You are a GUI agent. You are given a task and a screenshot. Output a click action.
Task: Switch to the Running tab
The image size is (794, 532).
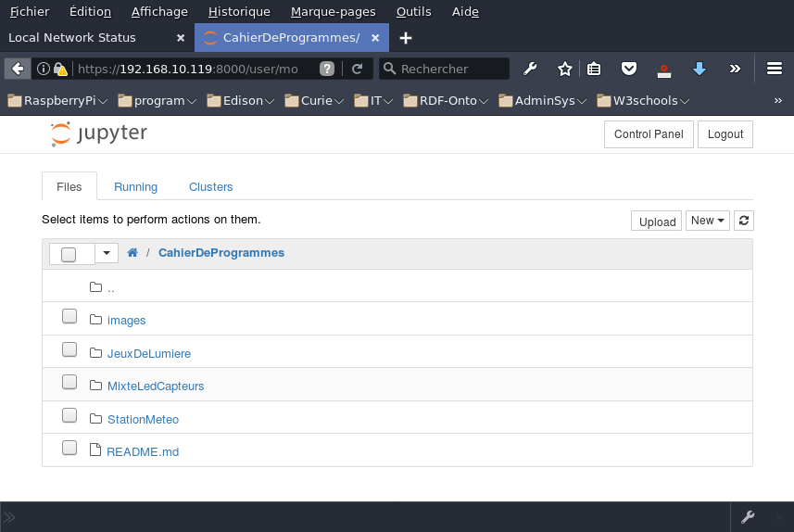(x=135, y=186)
